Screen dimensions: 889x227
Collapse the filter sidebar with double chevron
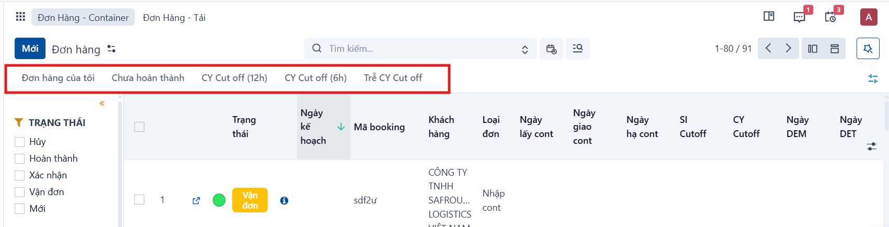click(x=102, y=103)
